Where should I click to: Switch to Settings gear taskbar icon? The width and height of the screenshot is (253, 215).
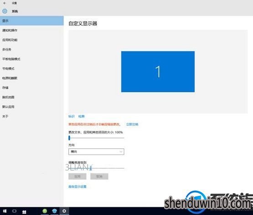(x=64, y=211)
